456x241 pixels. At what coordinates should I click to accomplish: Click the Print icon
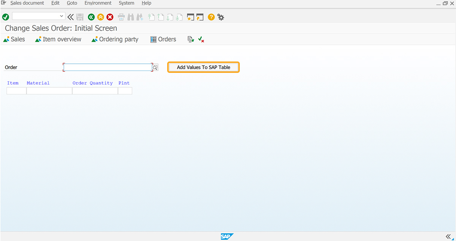tap(121, 17)
